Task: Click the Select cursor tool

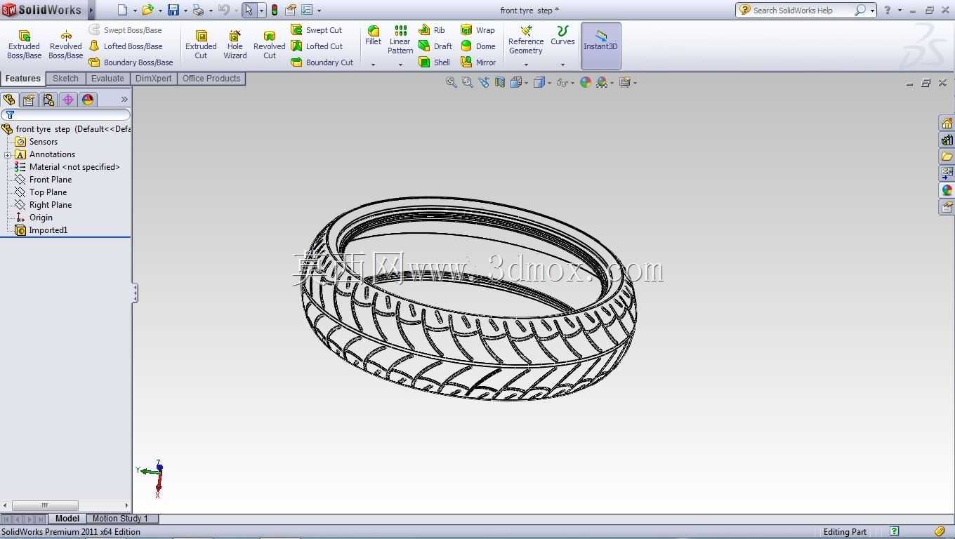Action: [249, 10]
